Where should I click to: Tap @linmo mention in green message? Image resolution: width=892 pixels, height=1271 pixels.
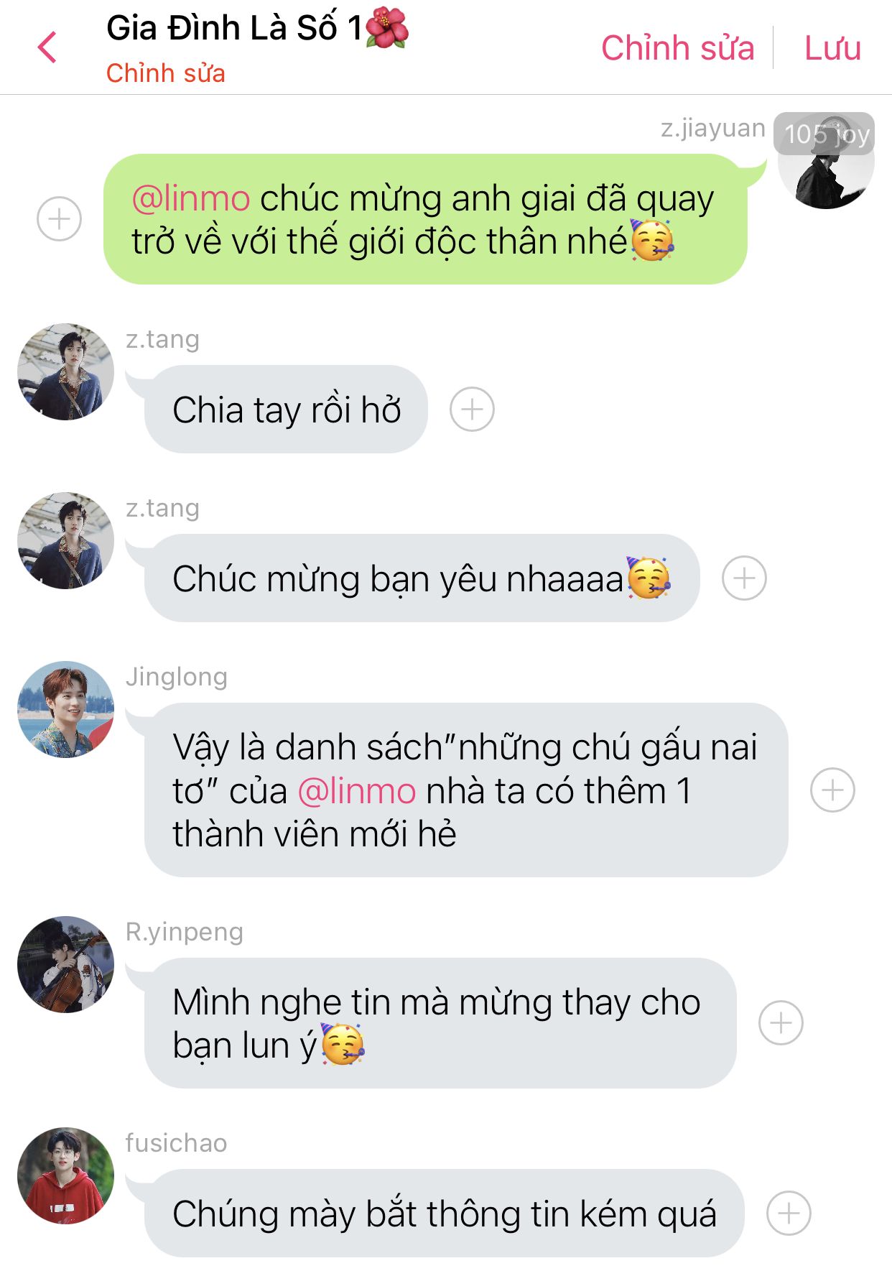click(191, 199)
